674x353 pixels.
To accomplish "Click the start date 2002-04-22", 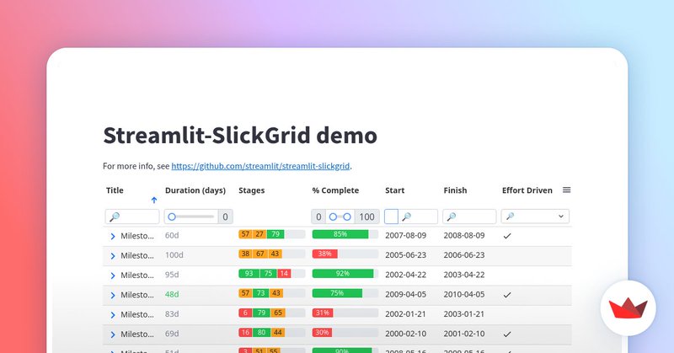I will 406,275.
